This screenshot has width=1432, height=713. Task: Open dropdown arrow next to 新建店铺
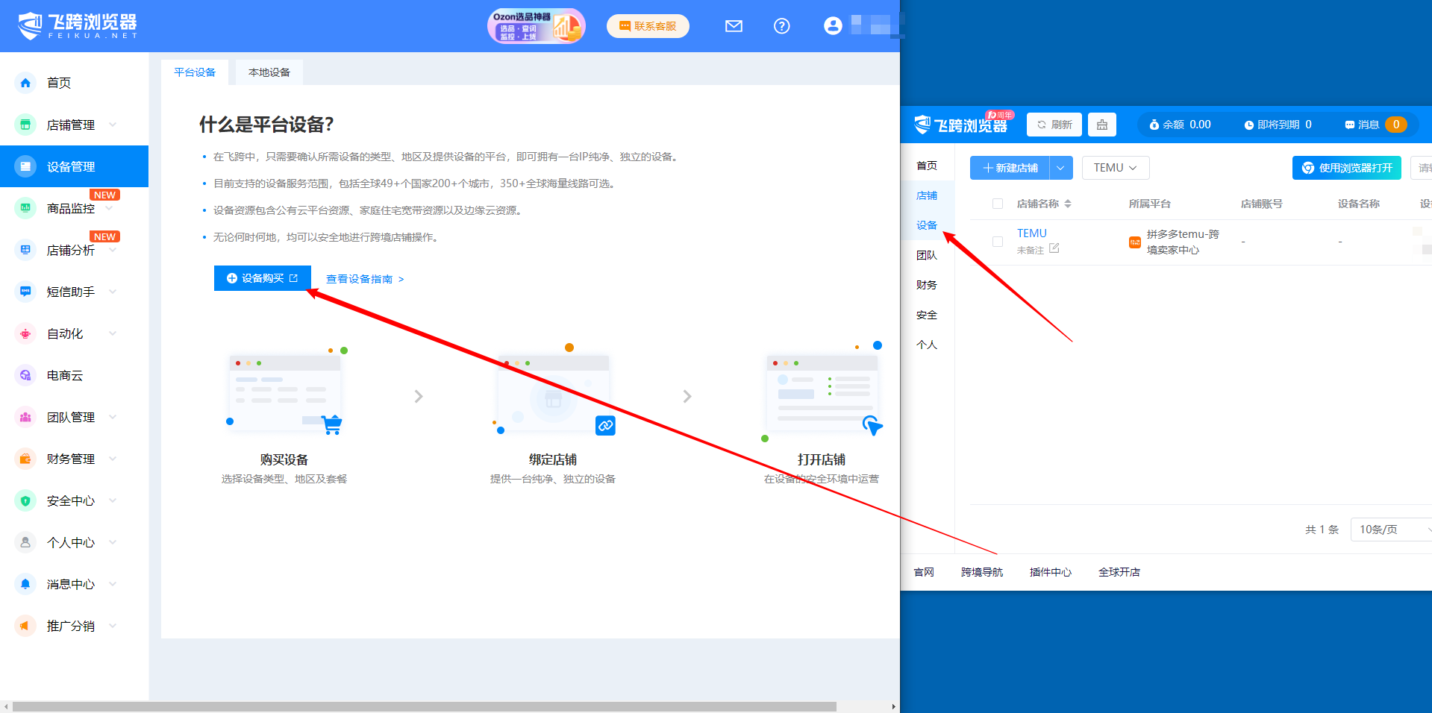(x=1060, y=168)
